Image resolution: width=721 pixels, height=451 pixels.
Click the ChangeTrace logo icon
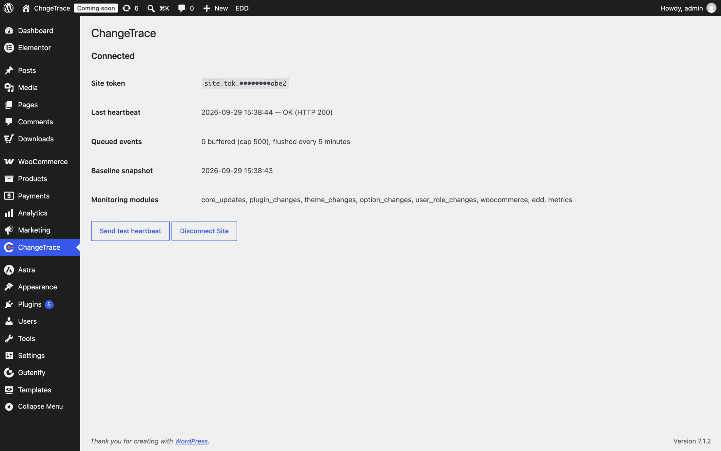click(x=9, y=247)
